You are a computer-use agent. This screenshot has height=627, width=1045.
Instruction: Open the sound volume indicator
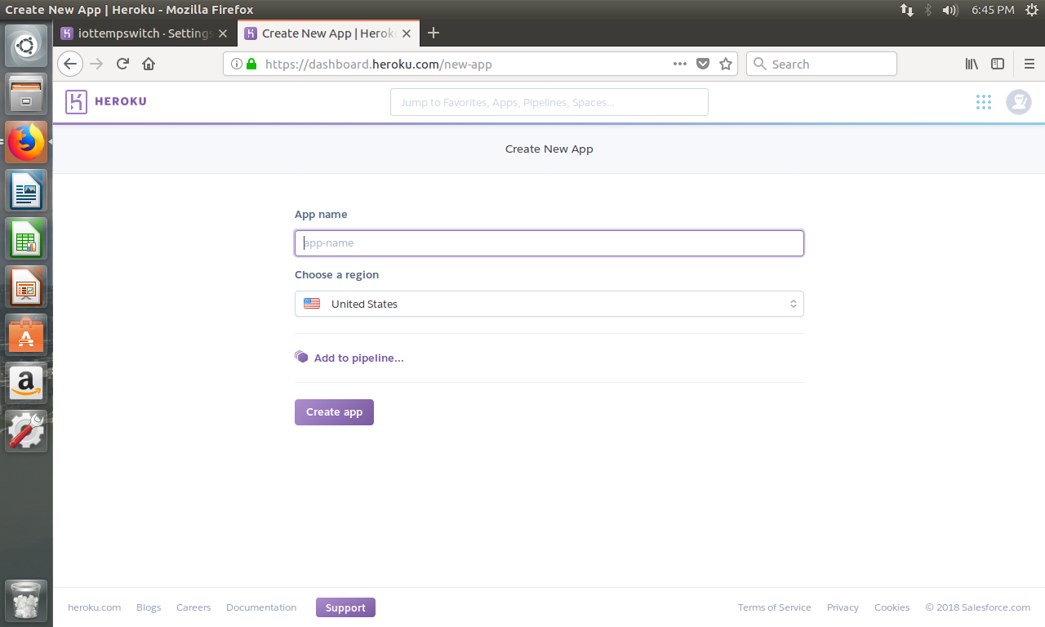949,10
